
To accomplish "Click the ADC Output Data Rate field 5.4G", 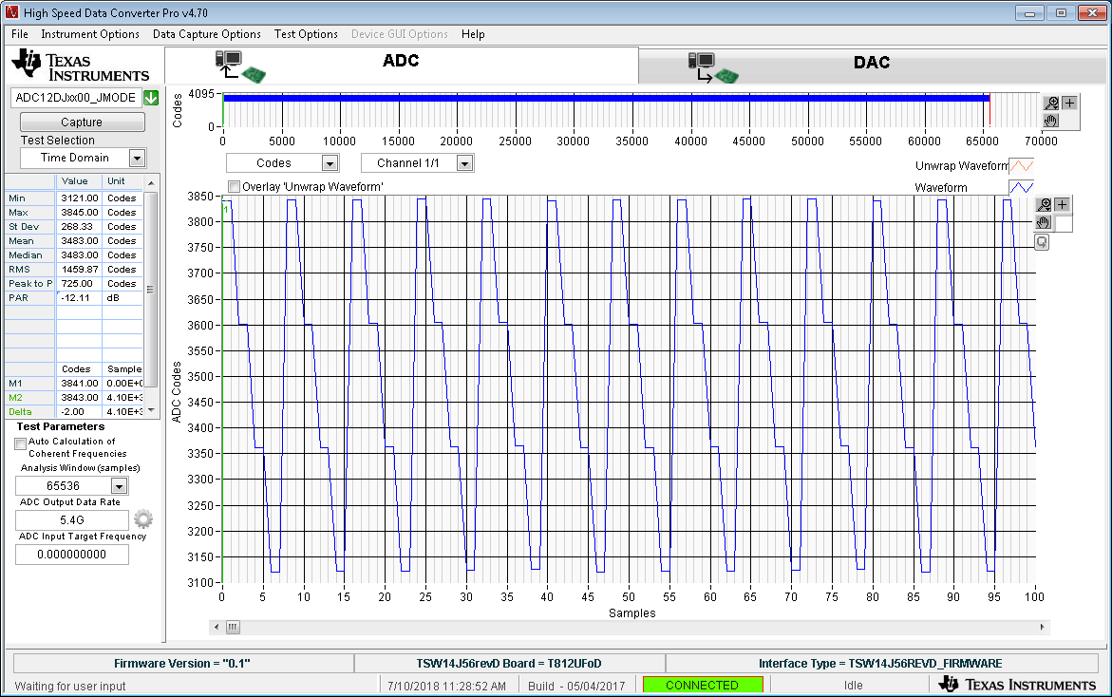I will [x=72, y=519].
